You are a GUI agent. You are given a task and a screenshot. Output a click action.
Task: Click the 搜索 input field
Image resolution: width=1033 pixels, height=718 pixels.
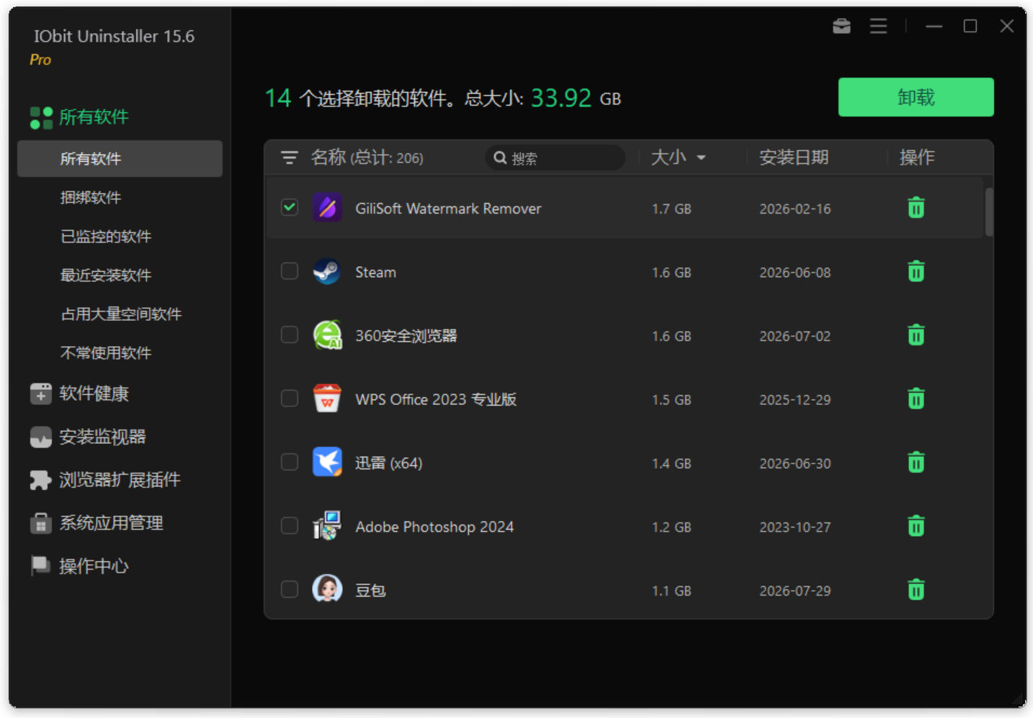pyautogui.click(x=555, y=158)
